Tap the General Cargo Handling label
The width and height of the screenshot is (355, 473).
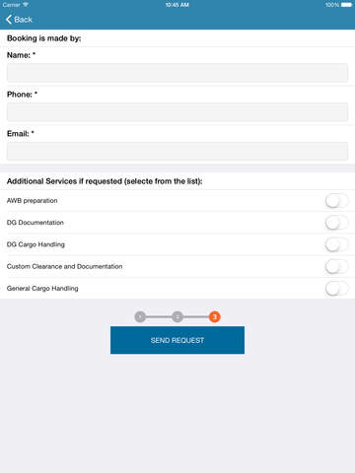[x=42, y=289]
